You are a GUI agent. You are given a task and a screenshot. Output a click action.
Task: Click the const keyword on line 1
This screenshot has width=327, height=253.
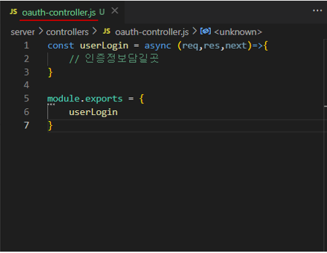click(x=61, y=46)
